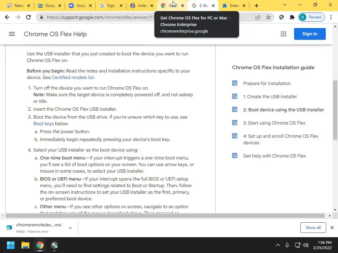Image resolution: width=338 pixels, height=253 pixels.
Task: Reload the current page
Action: pyautogui.click(x=28, y=17)
